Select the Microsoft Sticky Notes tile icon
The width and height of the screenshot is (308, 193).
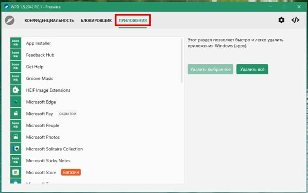click(x=16, y=161)
